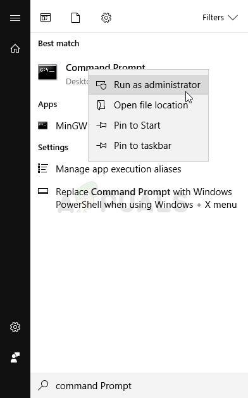
Task: Select Pin to taskbar
Action: click(148, 146)
